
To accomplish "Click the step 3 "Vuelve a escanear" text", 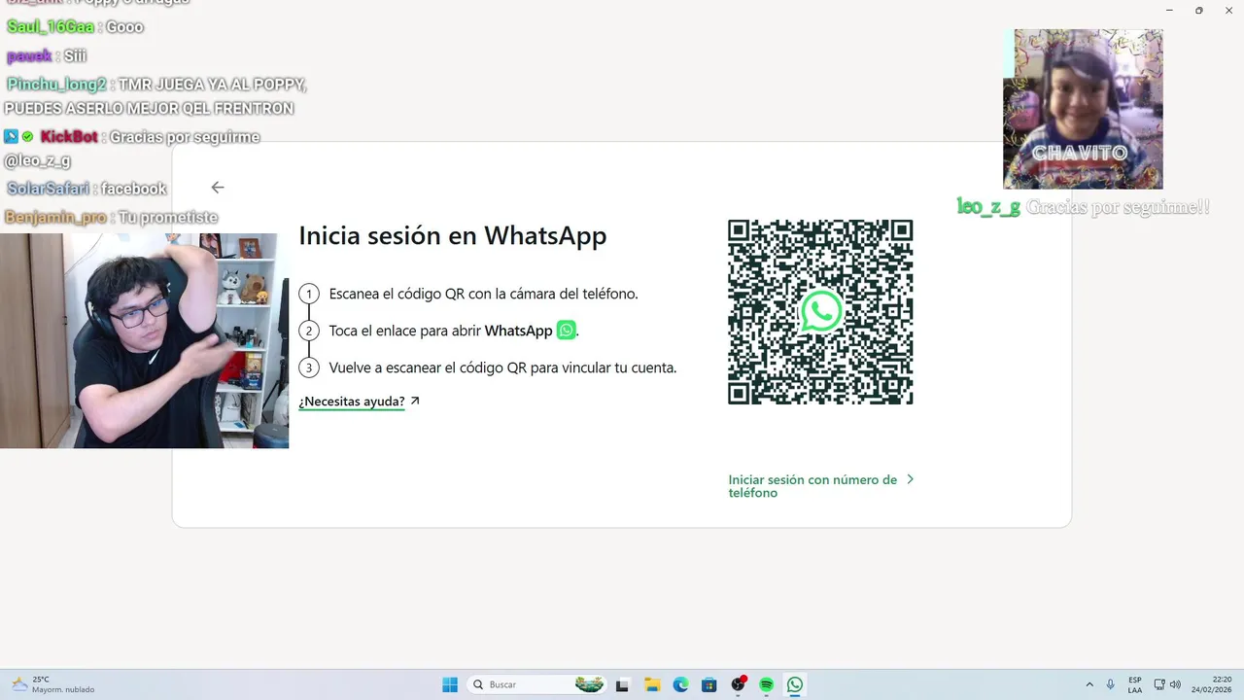I will pyautogui.click(x=502, y=367).
